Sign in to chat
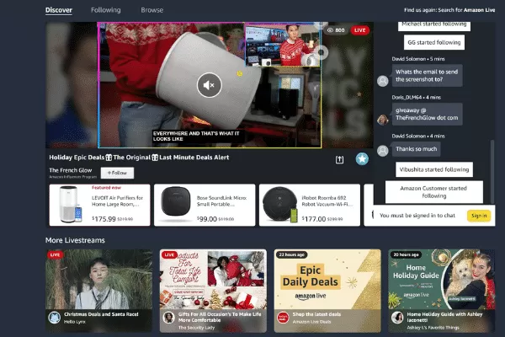Screen dimensions: 505x337 click(x=479, y=216)
